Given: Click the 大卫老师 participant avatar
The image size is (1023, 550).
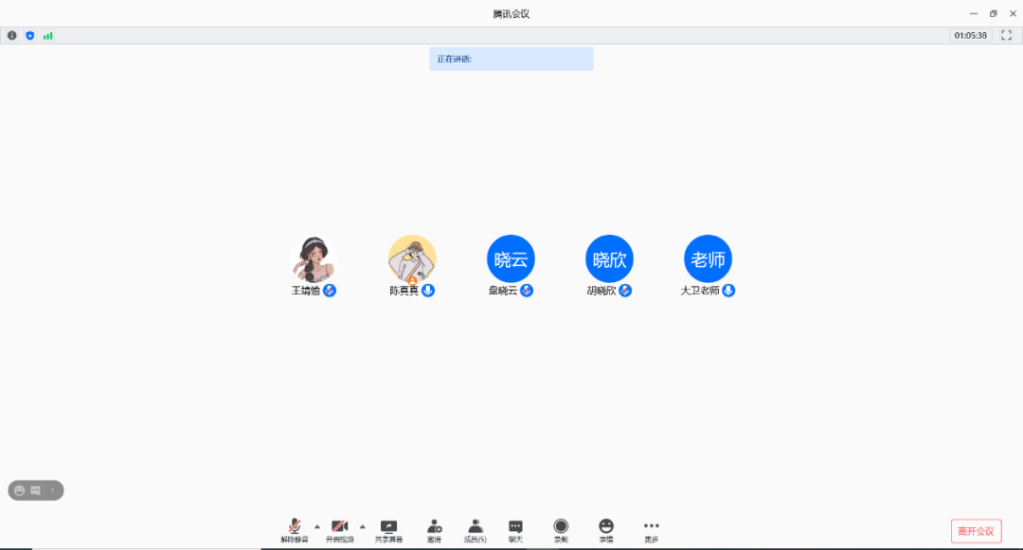Looking at the screenshot, I should coord(708,258).
